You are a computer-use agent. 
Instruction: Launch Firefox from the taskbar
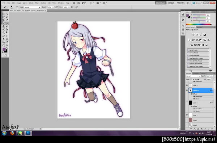(x=12, y=133)
